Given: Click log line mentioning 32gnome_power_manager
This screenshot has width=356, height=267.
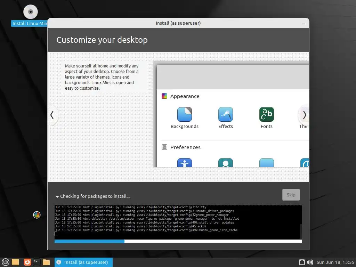Looking at the screenshot, I should pyautogui.click(x=142, y=215).
